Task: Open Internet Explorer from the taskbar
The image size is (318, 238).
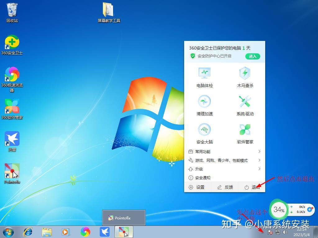Action: [28, 232]
